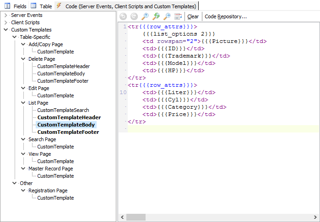Viewport: 320px width, 222px height.
Task: Collapse the Delete Page node
Action: (x=23, y=59)
